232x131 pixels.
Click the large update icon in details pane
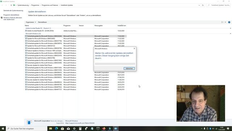[x=29, y=122]
